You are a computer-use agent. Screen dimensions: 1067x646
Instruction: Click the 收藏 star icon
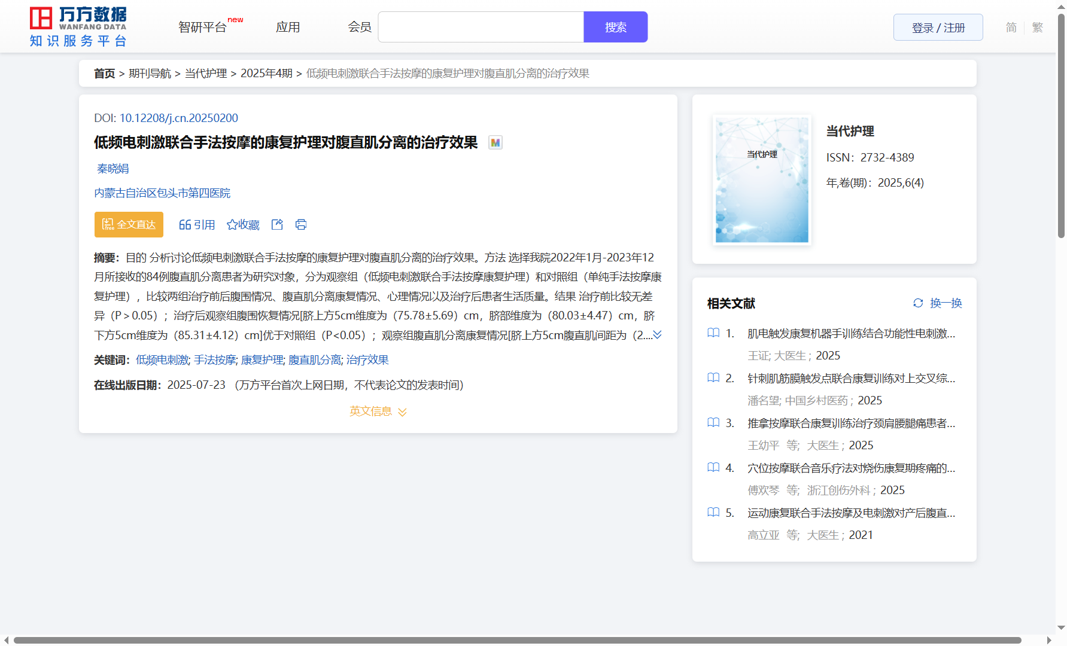point(232,225)
